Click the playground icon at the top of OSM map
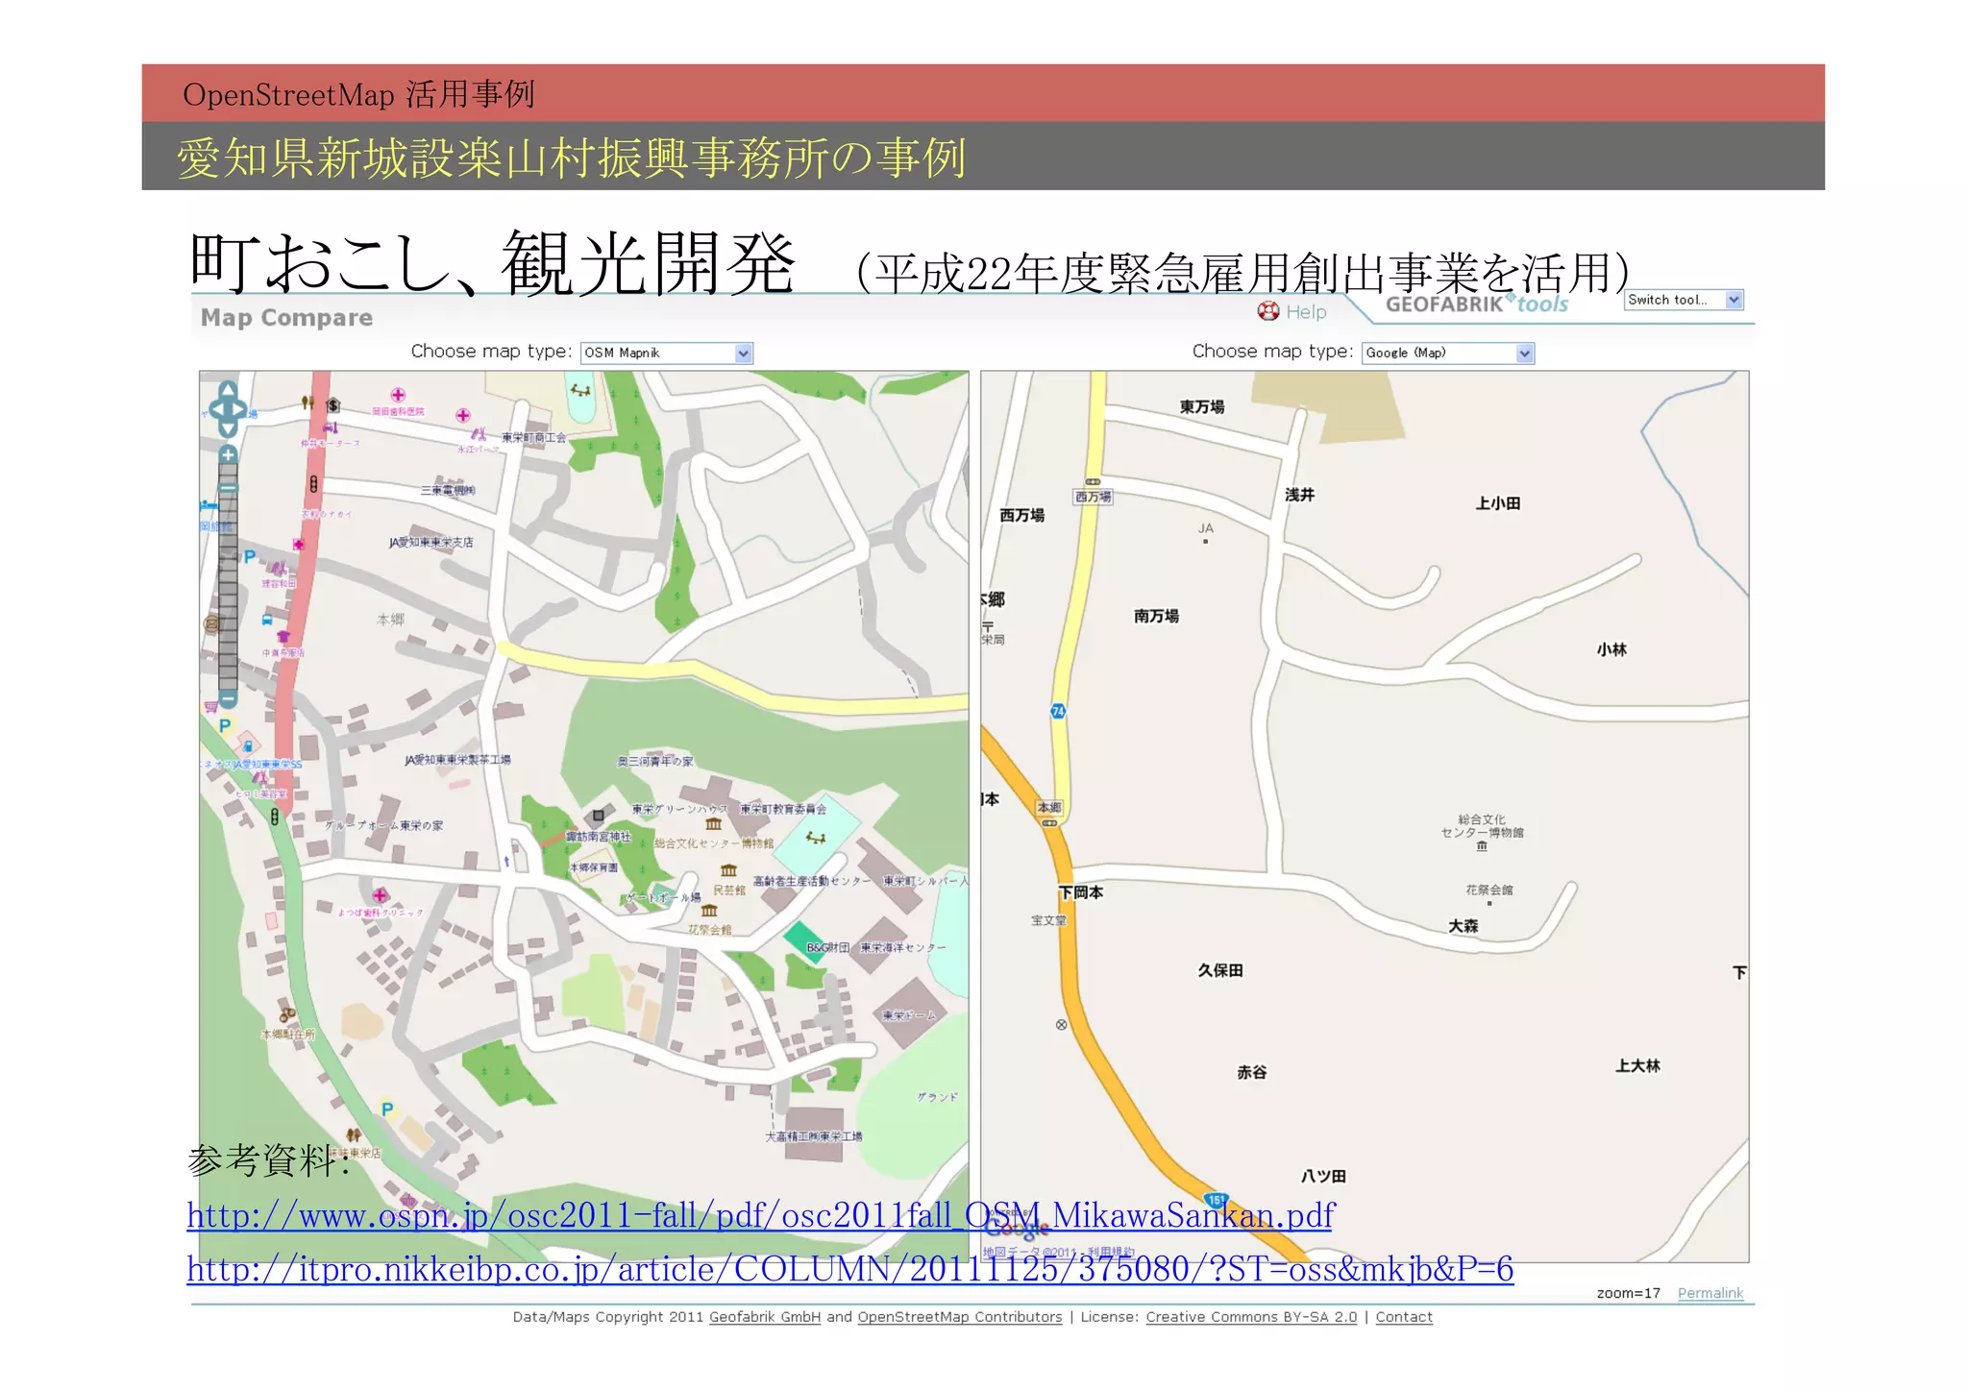1968x1390 pixels. [x=581, y=390]
